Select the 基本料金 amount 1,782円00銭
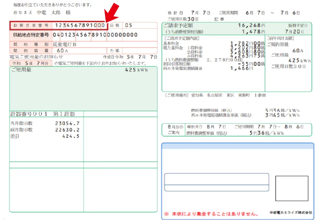Viewport: 315px width, 220px height. click(x=247, y=43)
